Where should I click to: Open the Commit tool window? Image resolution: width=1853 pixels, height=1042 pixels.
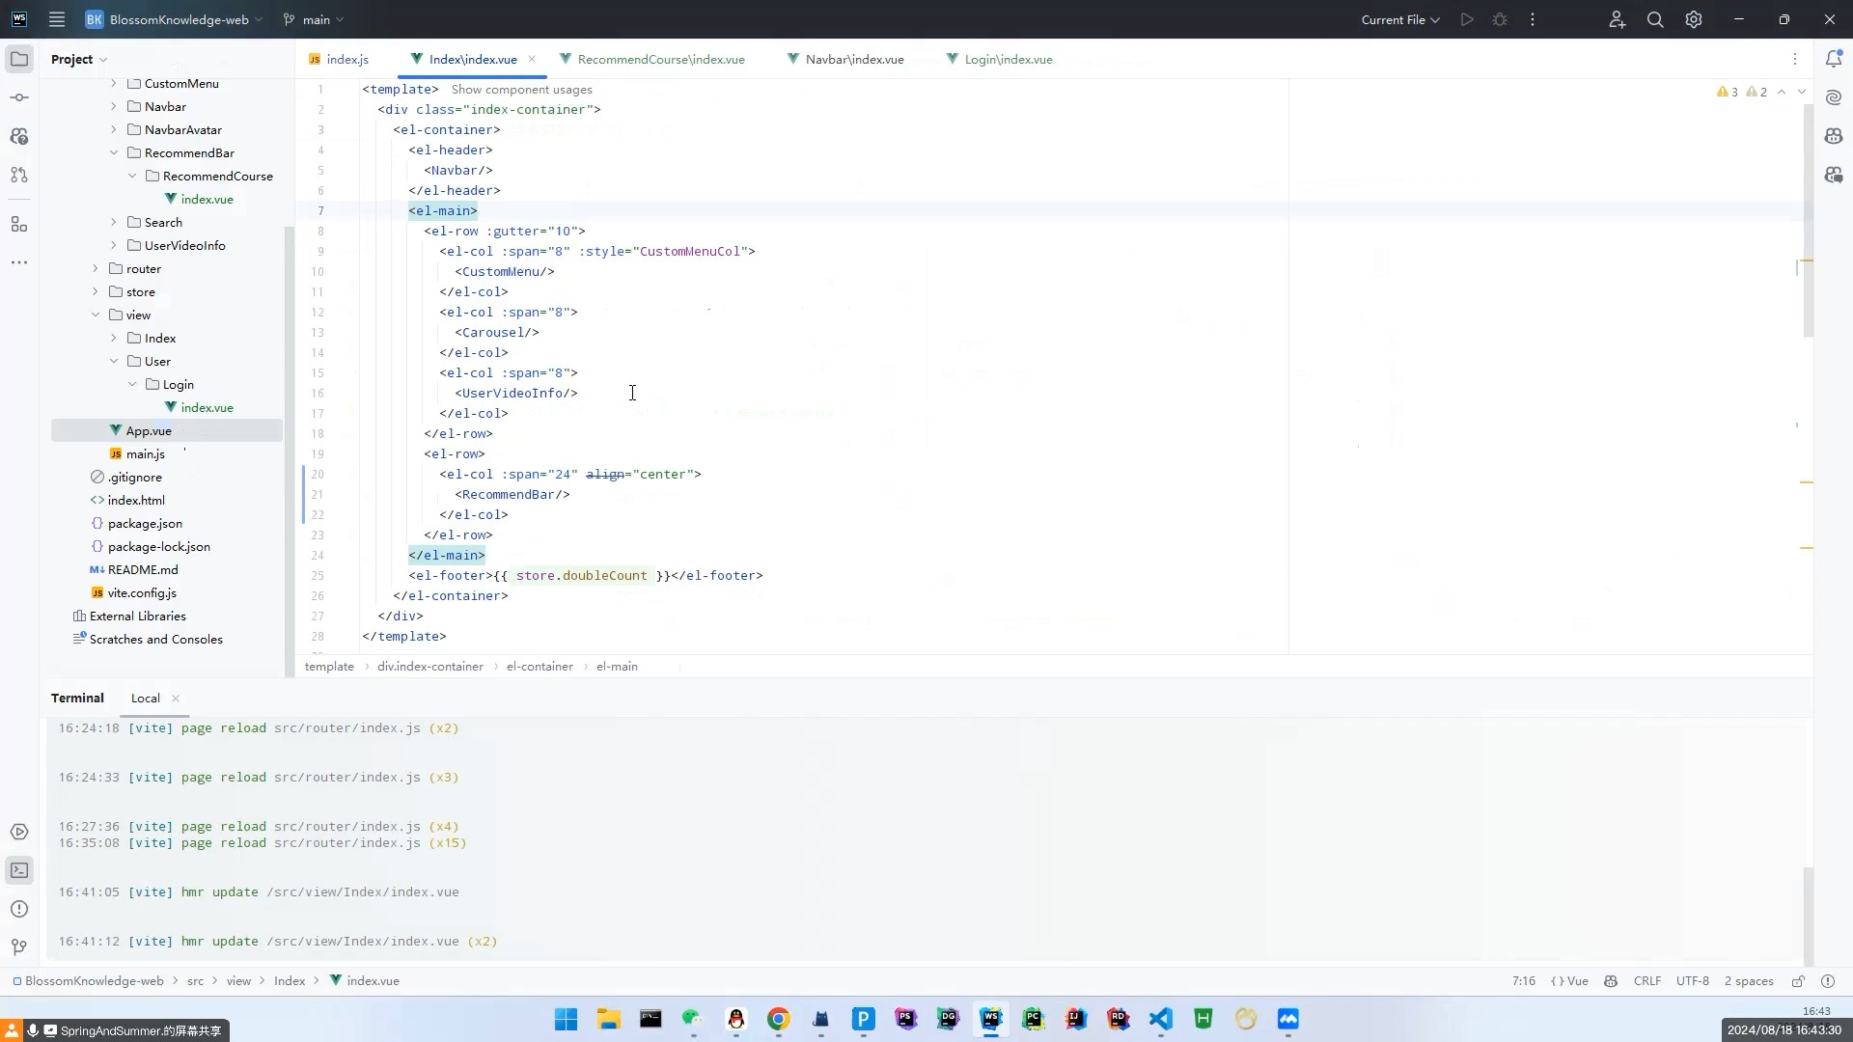19,97
